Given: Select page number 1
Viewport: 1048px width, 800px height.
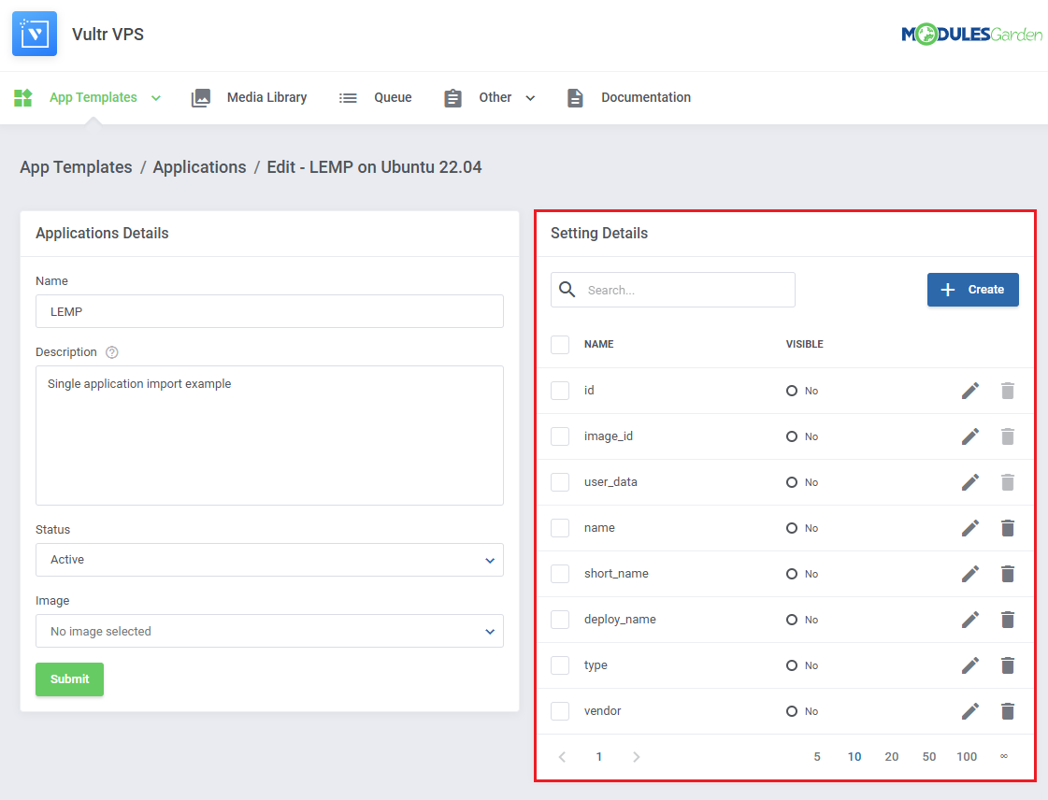Looking at the screenshot, I should 599,757.
